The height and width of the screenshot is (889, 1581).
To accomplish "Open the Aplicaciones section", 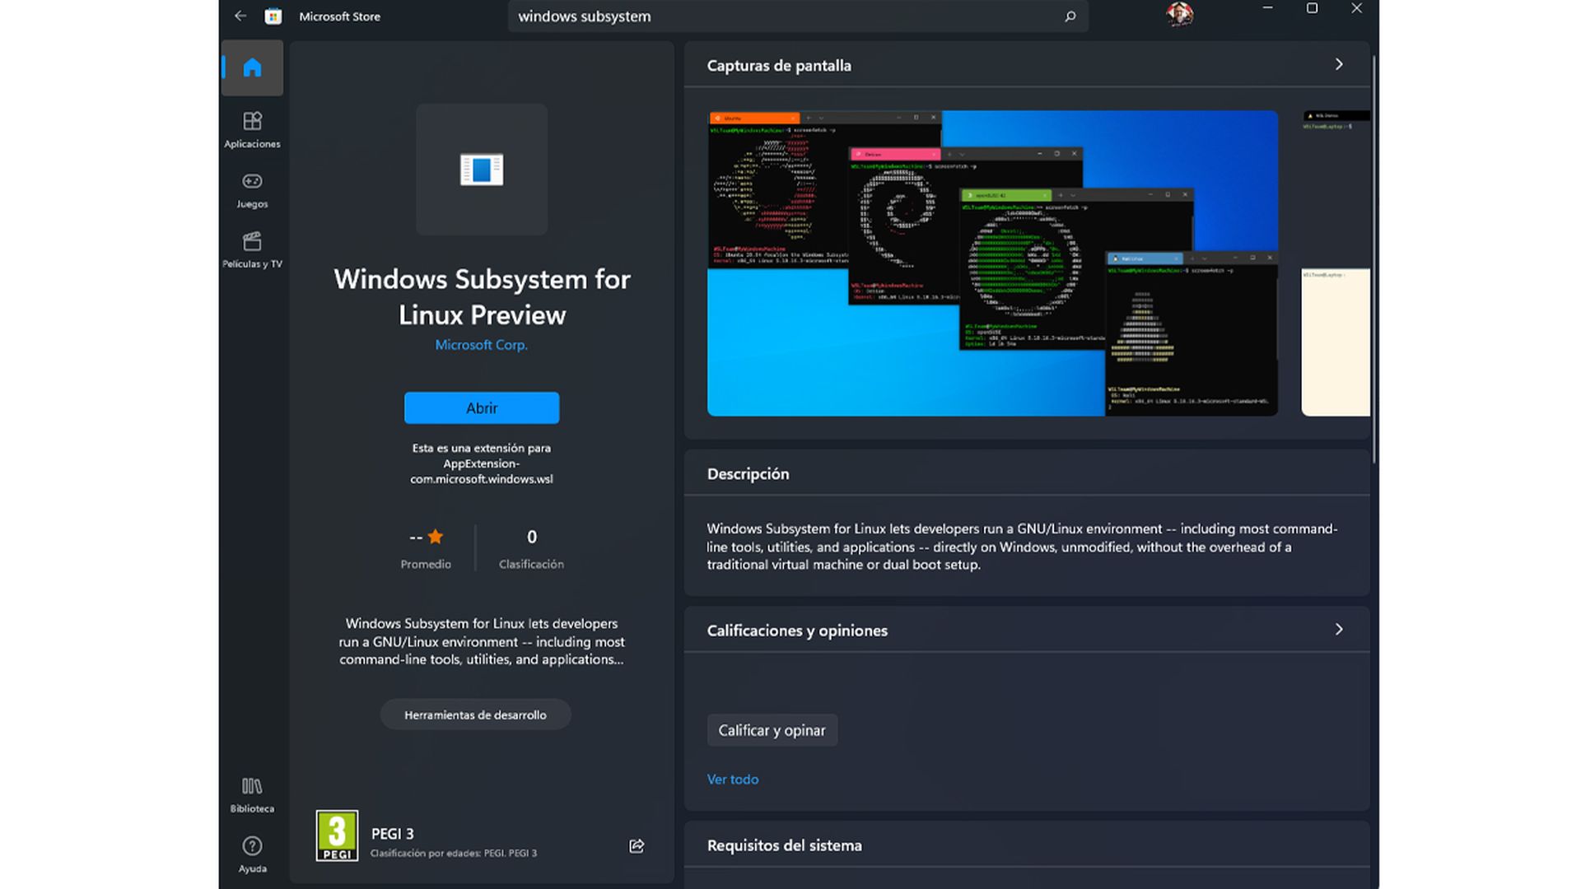I will [252, 130].
